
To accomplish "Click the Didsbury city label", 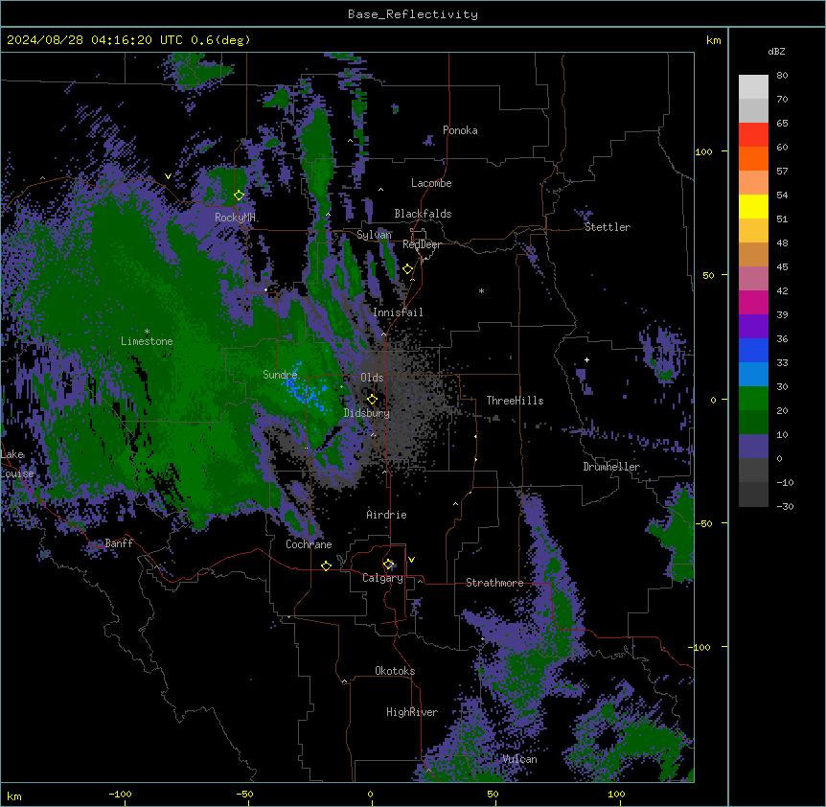I will click(367, 413).
